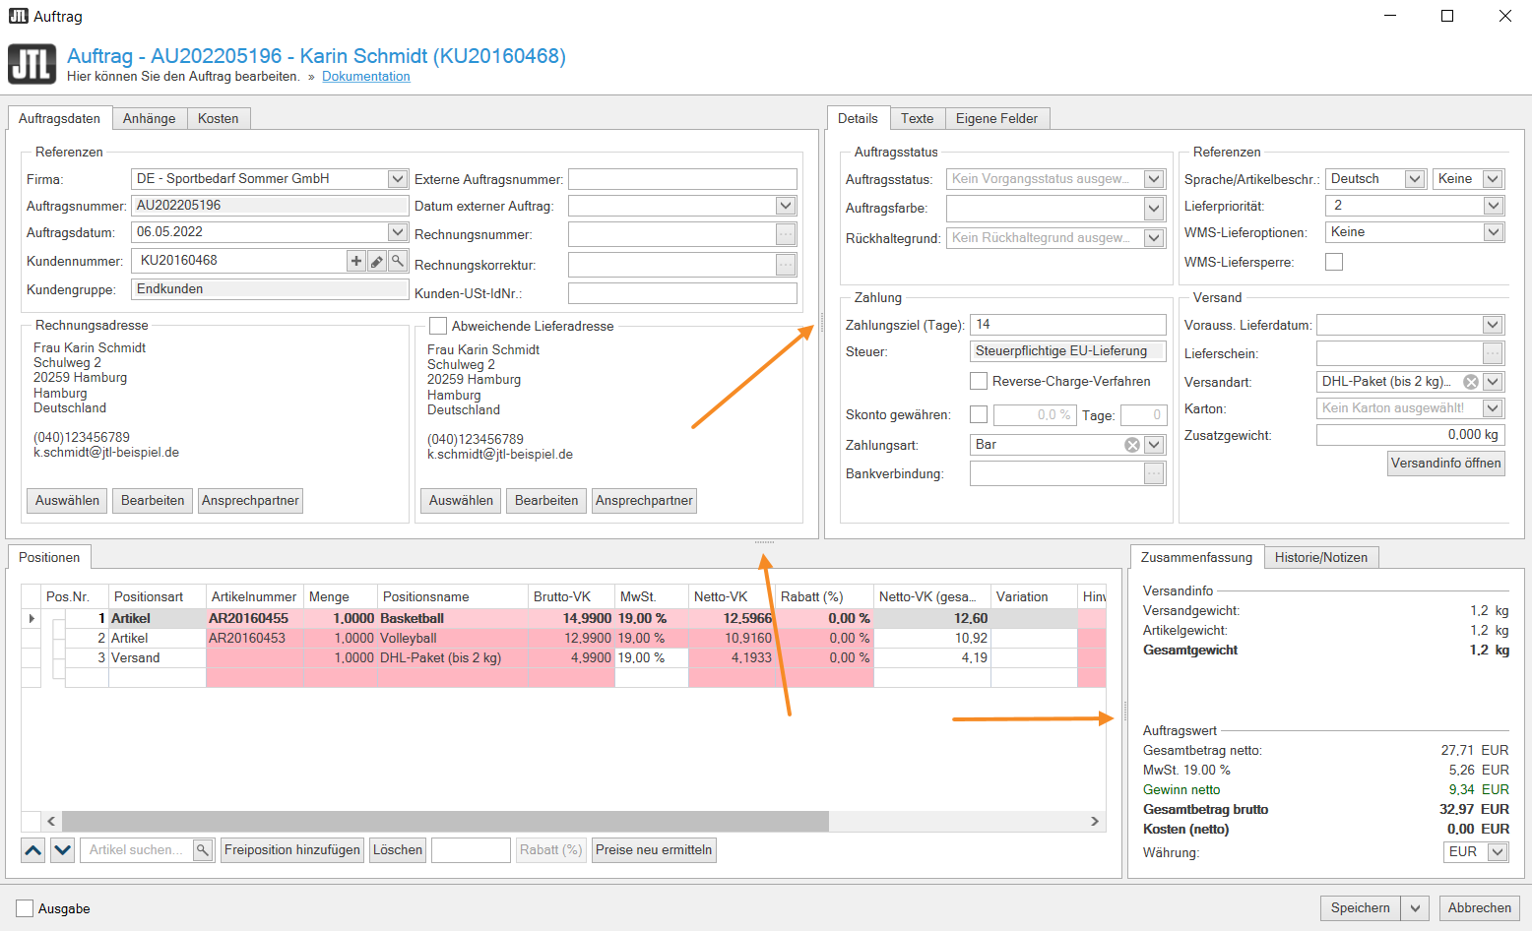This screenshot has width=1532, height=931.
Task: Enable Abweichende Lieferadresse checkbox
Action: pyautogui.click(x=438, y=326)
